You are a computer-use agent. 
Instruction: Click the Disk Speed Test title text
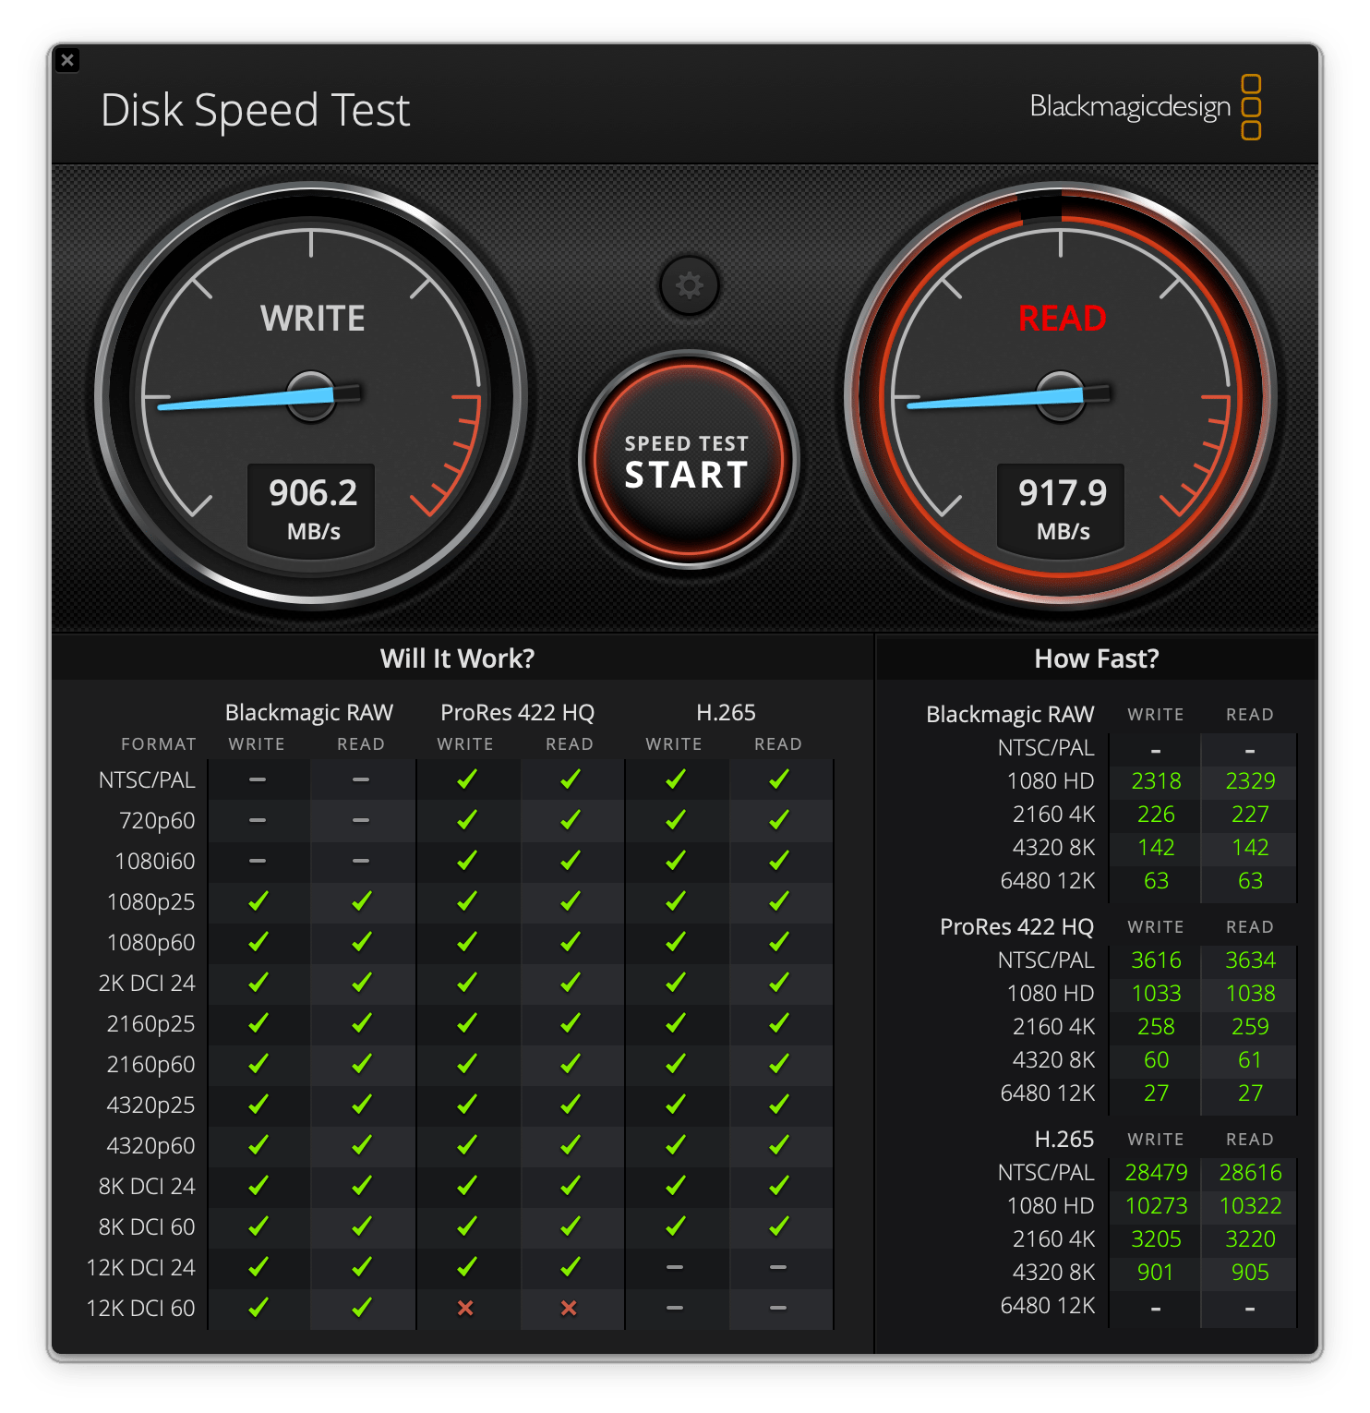click(255, 110)
